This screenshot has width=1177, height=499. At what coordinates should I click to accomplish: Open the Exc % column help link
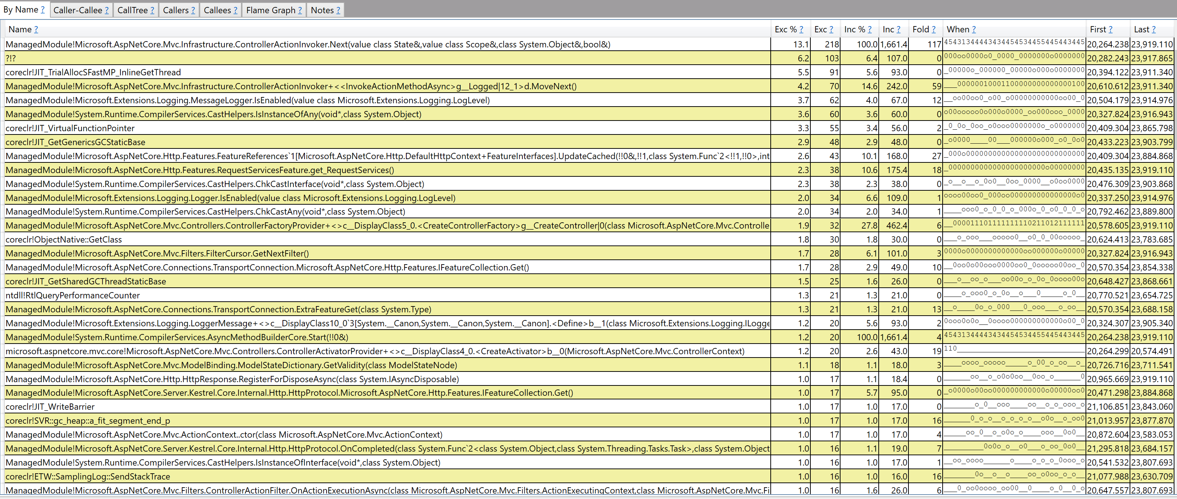(801, 29)
